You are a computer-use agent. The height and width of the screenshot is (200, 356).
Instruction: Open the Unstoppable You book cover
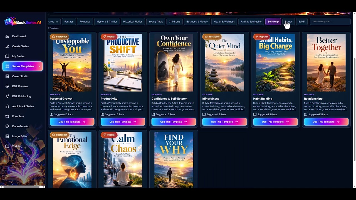click(72, 63)
